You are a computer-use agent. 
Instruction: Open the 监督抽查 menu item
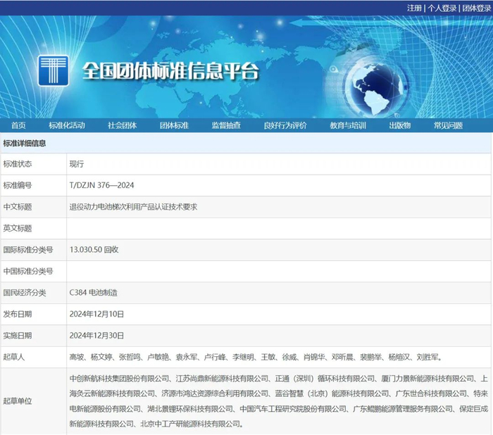[x=226, y=125]
